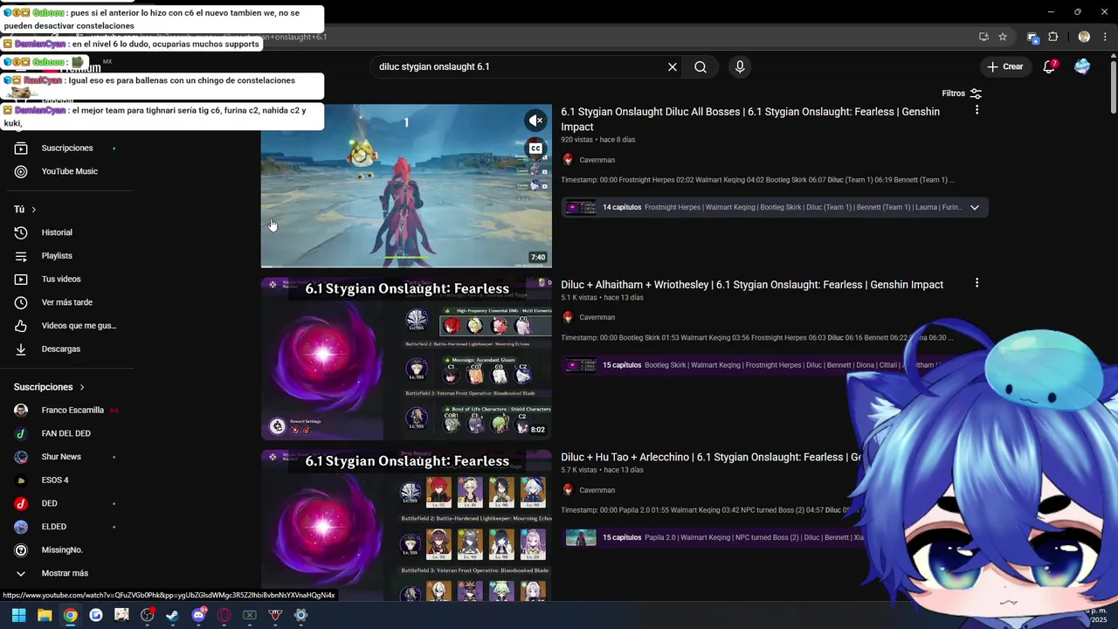Expand 14 capítulos chapter list chevron
1118x629 pixels.
click(975, 208)
